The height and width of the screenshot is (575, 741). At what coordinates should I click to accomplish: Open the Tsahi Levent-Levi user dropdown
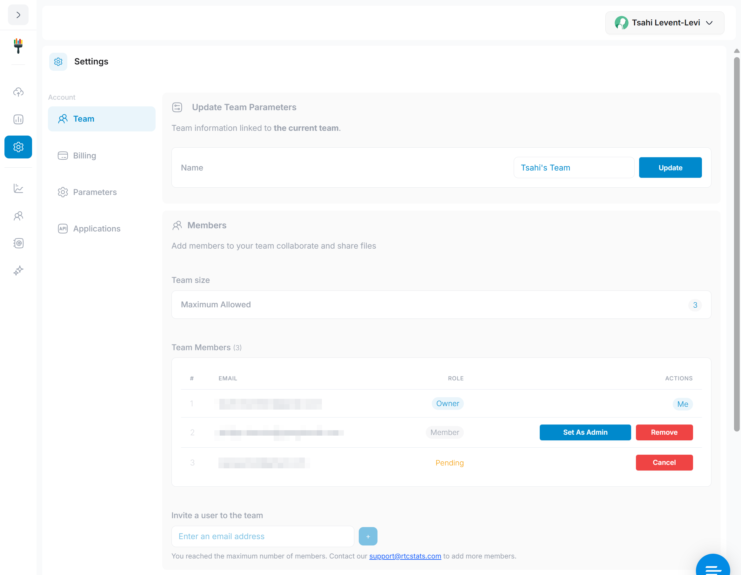click(x=664, y=23)
